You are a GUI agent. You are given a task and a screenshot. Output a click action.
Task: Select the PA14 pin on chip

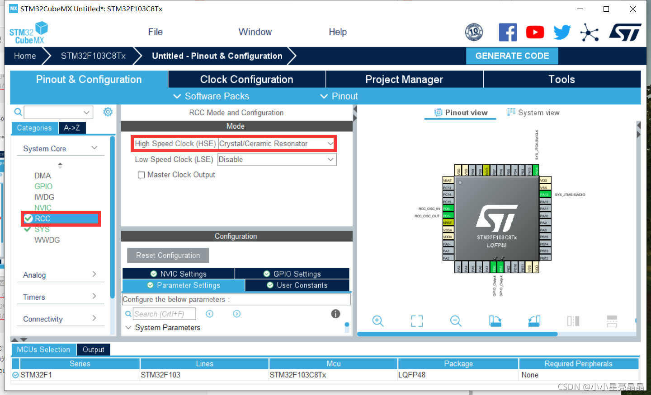click(x=537, y=171)
